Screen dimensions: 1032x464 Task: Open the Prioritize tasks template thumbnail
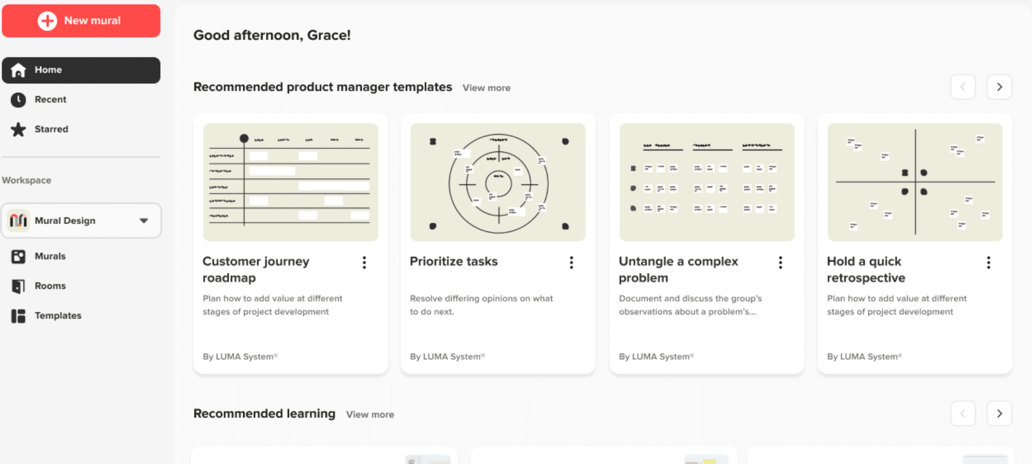pyautogui.click(x=498, y=182)
